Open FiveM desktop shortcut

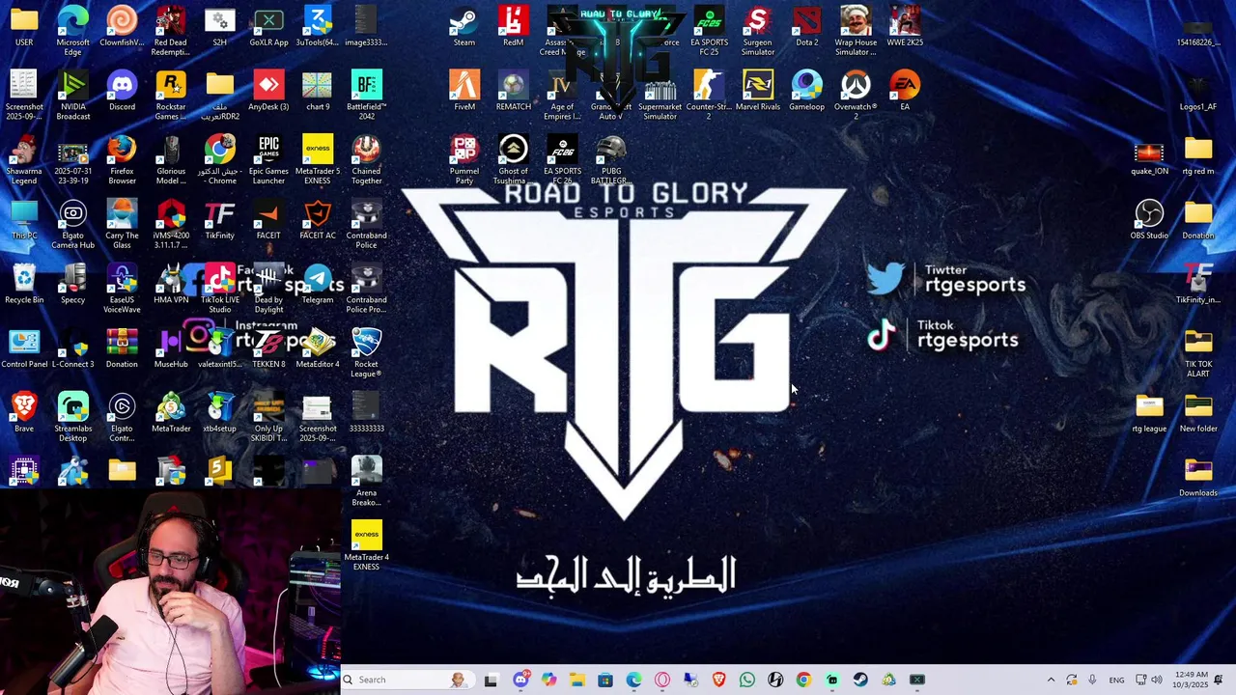463,91
